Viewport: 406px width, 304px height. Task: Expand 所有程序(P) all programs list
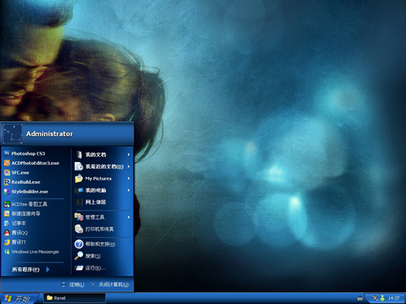(x=31, y=269)
